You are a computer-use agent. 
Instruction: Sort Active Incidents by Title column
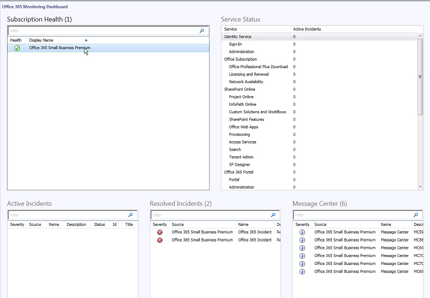pyautogui.click(x=129, y=224)
